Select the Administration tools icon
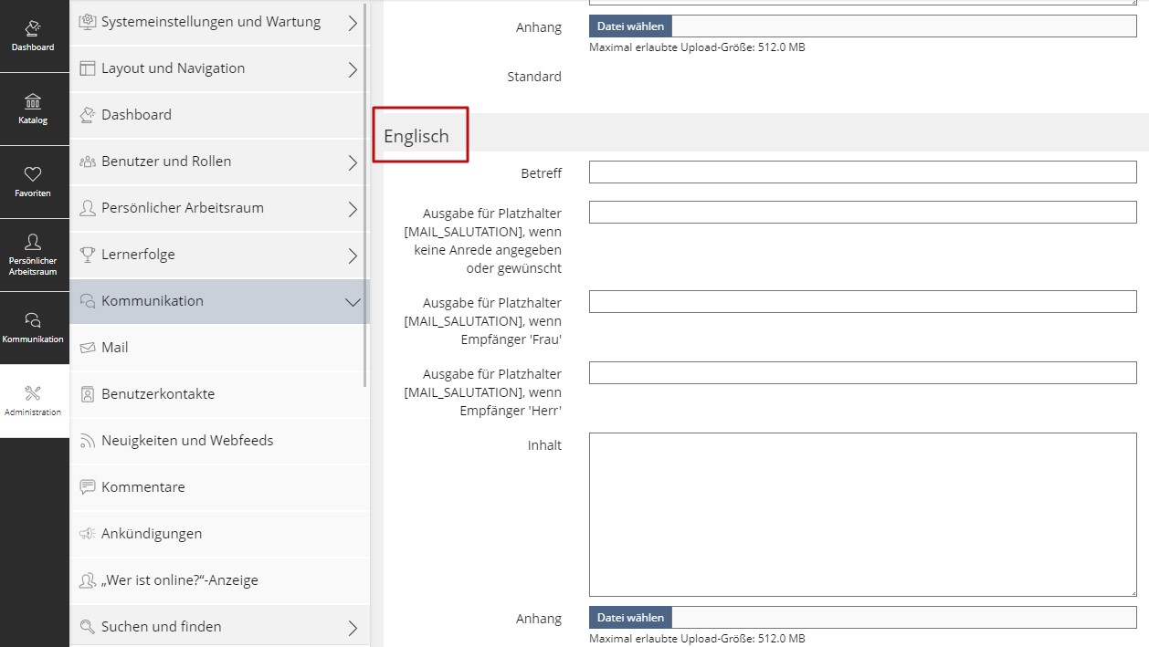Screen dimensions: 1149x647 click(33, 394)
